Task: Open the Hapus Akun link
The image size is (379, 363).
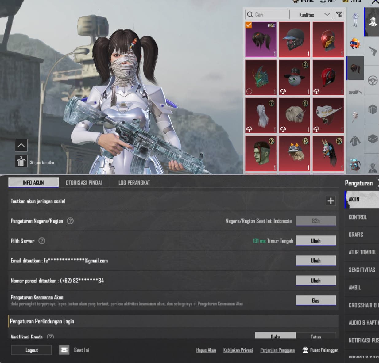Action: click(206, 350)
